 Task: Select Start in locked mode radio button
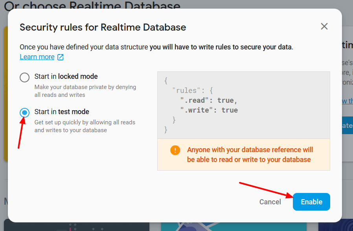(x=24, y=78)
